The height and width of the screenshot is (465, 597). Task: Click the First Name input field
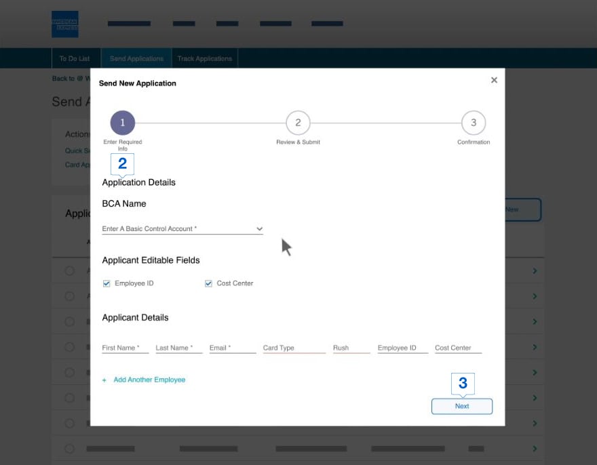[125, 348]
